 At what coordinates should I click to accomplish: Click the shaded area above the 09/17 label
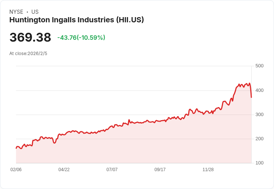point(160,143)
